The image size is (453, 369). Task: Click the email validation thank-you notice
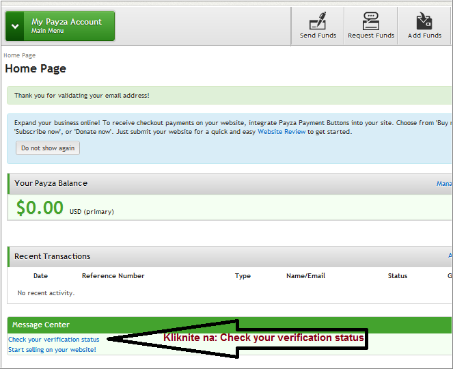pos(82,96)
